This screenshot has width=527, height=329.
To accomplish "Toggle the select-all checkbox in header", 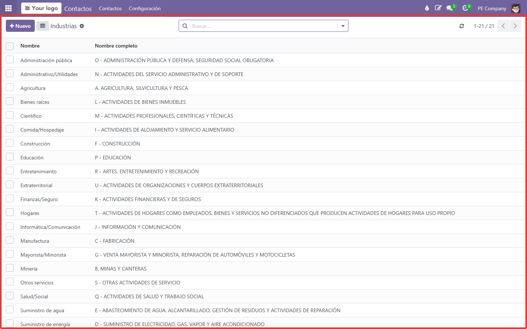I will [10, 46].
